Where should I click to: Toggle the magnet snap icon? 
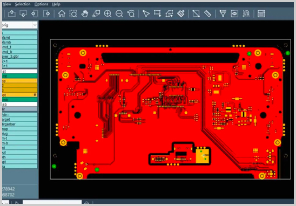click(246, 13)
